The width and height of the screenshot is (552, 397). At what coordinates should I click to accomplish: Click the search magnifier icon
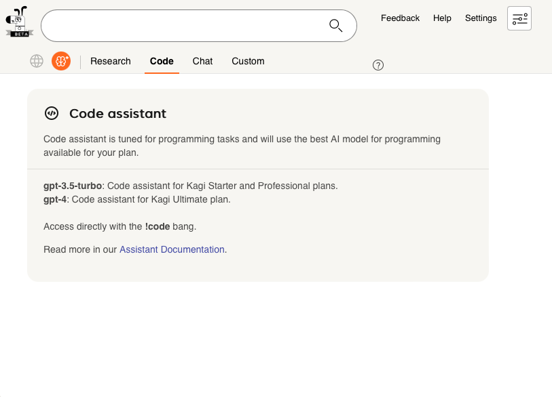coord(335,25)
